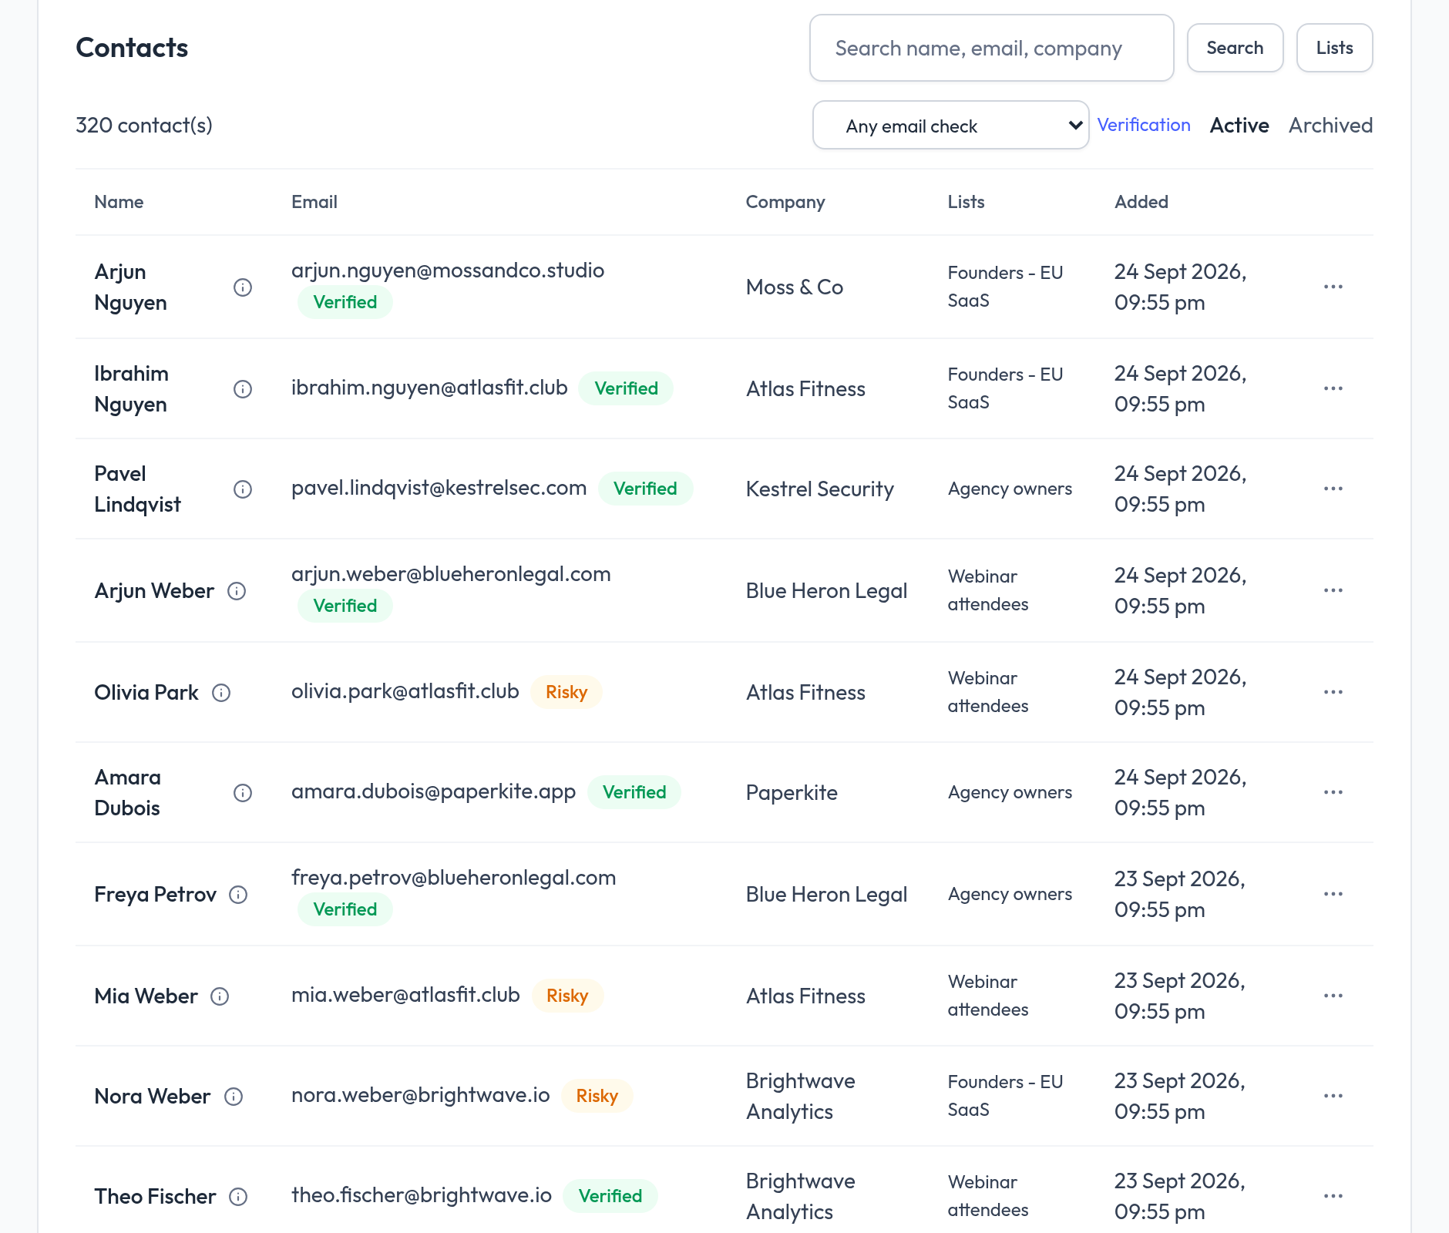Click Risky badge on mia.weber@atlasfit.club
Viewport: 1449px width, 1233px height.
pos(567,996)
